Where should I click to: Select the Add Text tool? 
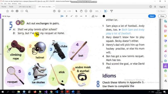click(62, 16)
